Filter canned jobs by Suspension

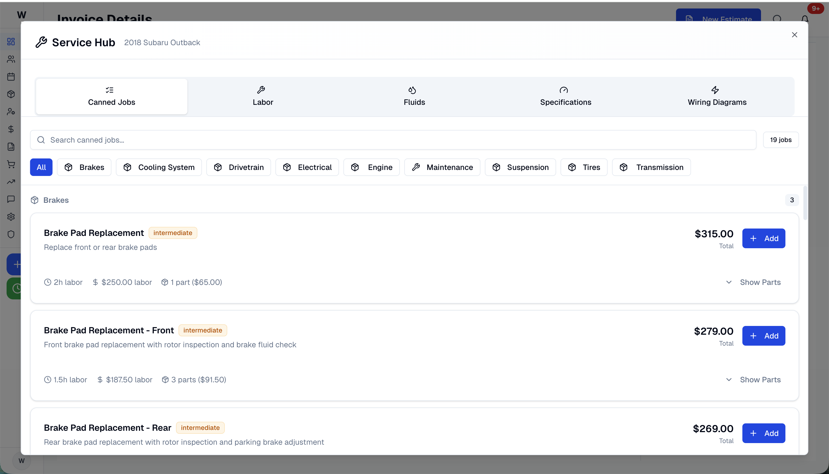521,167
